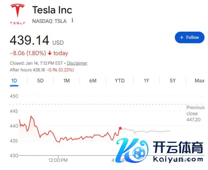Viewport: 208px width, 170px height.
Task: Click the Previous close 447.20 label
Action: pyautogui.click(x=195, y=113)
